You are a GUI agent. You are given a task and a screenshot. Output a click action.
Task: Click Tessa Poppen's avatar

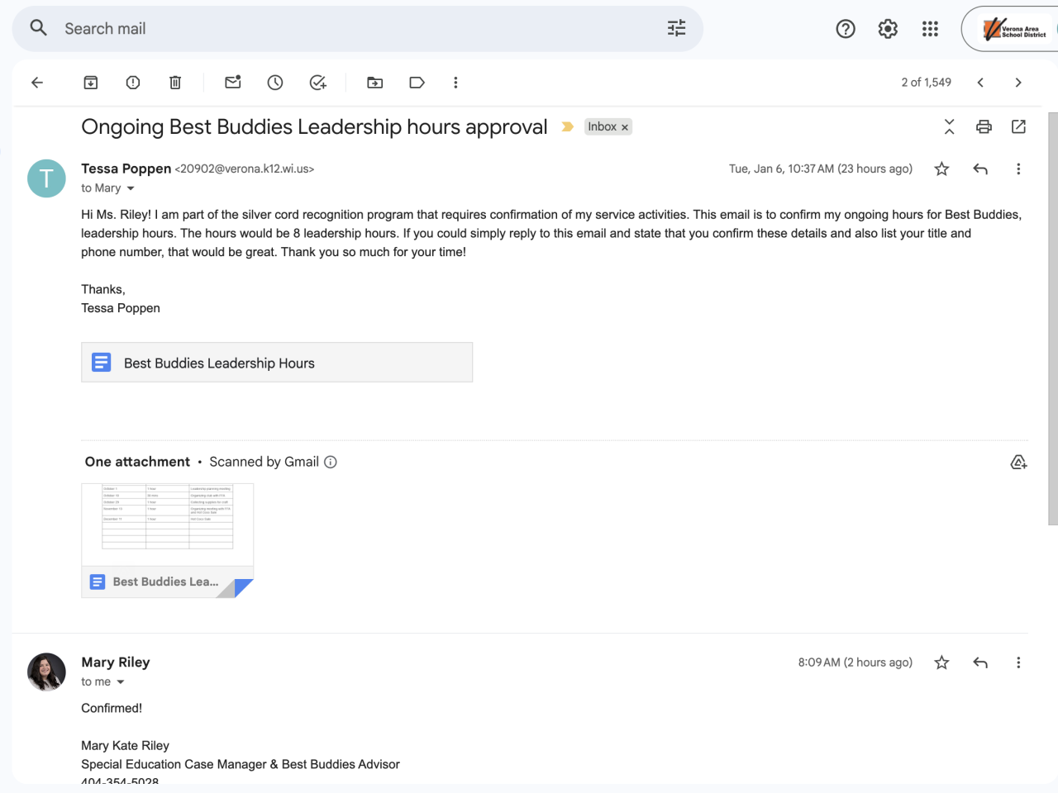point(46,178)
